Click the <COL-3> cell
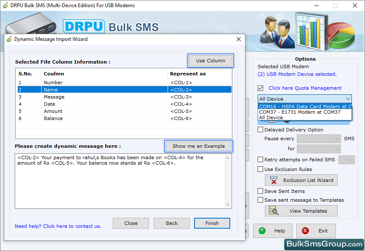The width and height of the screenshot is (365, 251). tap(181, 96)
